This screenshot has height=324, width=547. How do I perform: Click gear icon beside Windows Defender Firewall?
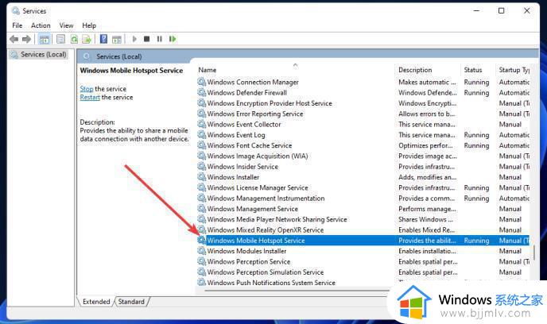coord(202,92)
